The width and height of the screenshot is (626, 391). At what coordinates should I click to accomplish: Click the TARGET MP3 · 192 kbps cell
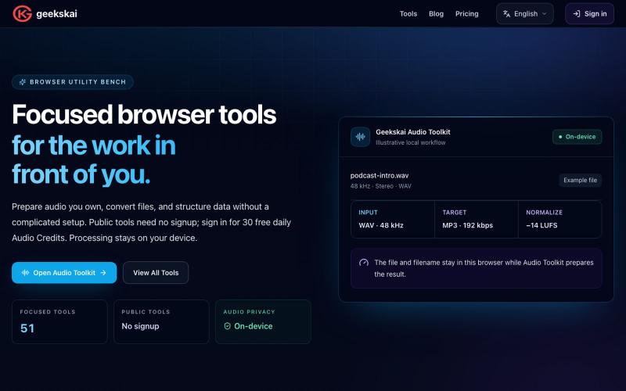tap(477, 219)
